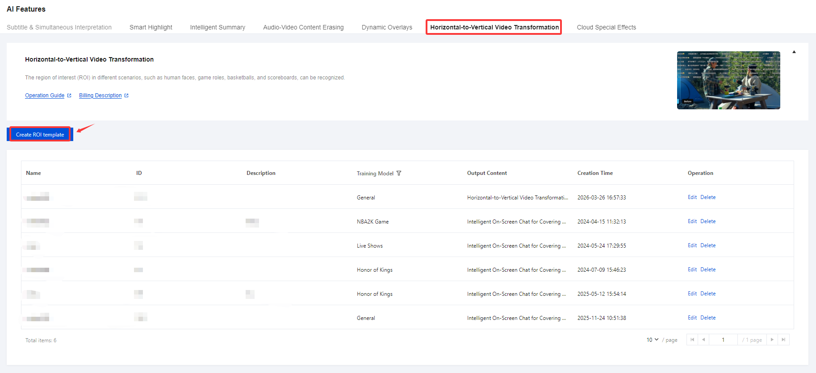Open the Operation Guide link
The image size is (816, 373).
click(45, 95)
